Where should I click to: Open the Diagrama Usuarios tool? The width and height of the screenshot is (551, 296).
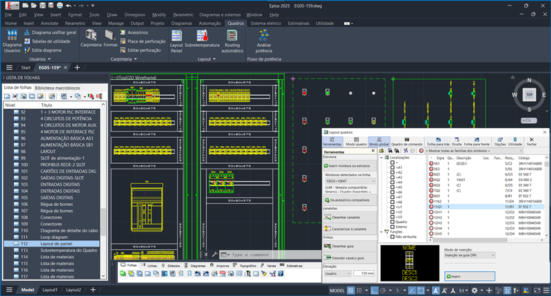point(12,41)
